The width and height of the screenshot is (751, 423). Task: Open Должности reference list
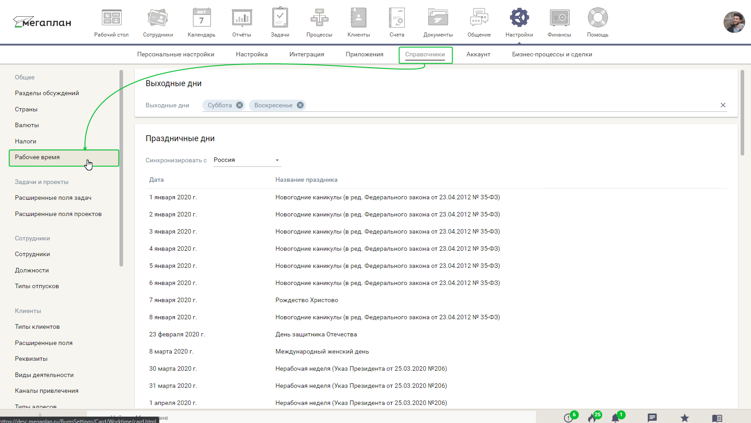[32, 271]
